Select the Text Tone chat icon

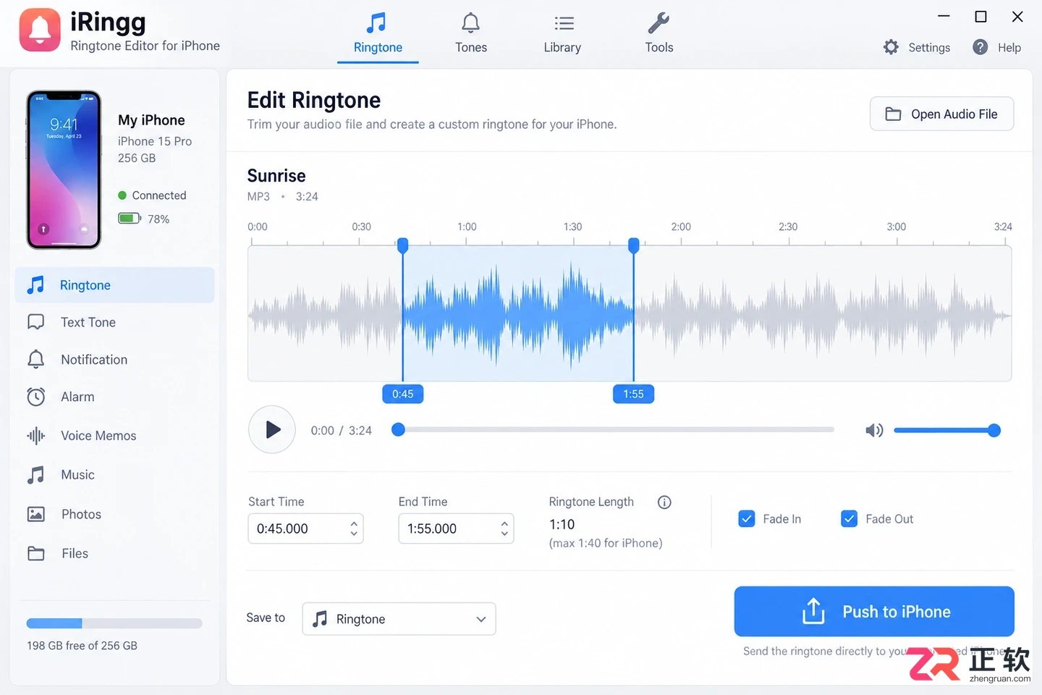pos(36,322)
